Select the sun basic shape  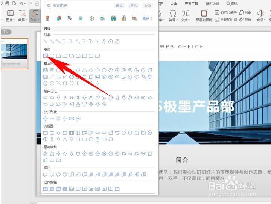[x=150, y=77]
